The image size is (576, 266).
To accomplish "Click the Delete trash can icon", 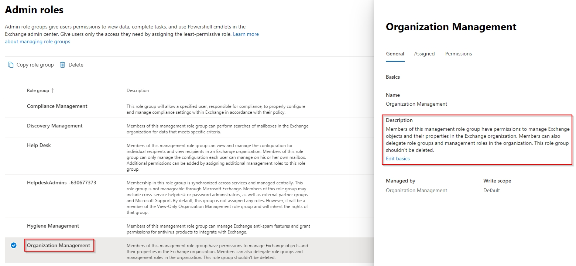I will tap(63, 65).
